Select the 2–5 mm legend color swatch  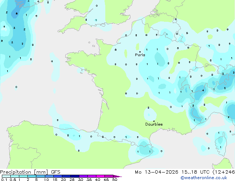tap(32, 176)
